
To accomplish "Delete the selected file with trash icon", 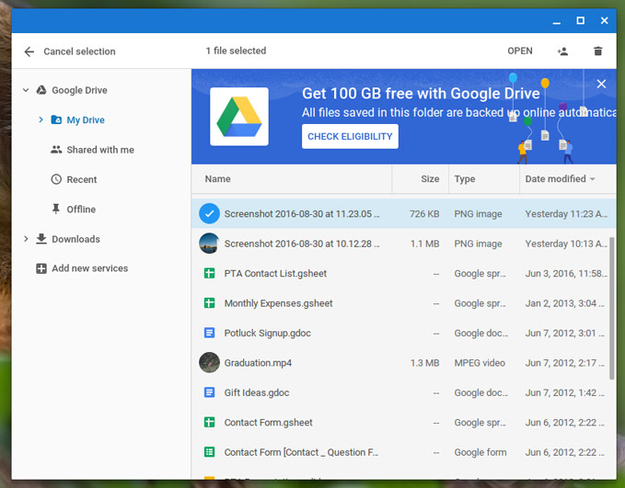I will pos(598,51).
